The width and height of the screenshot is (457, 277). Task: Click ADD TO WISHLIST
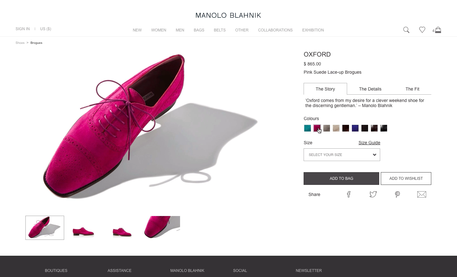(x=406, y=178)
